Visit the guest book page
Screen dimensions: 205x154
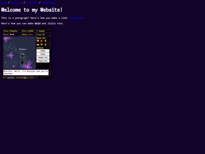tap(49, 3)
